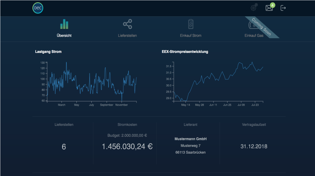This screenshot has width=315, height=176.
Task: Click the Stromkosten card label
Action: tap(127, 124)
